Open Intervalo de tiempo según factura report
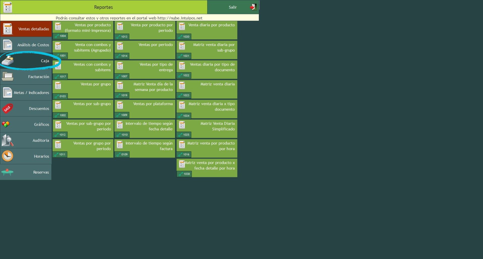Screen dimensions: 483x259 click(x=145, y=148)
